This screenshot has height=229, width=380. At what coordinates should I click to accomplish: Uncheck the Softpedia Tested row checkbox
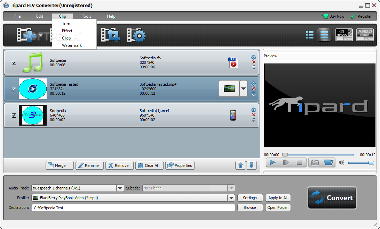14,89
